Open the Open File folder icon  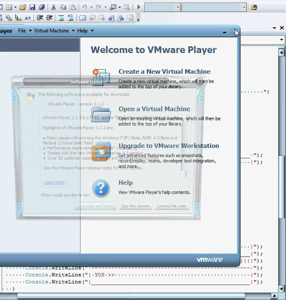[23, 7]
